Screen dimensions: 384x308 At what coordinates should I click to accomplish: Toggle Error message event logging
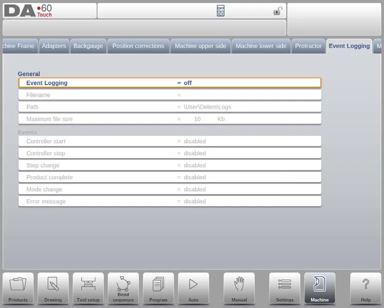pos(169,201)
